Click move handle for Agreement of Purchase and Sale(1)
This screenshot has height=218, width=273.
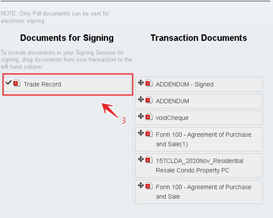pyautogui.click(x=141, y=133)
